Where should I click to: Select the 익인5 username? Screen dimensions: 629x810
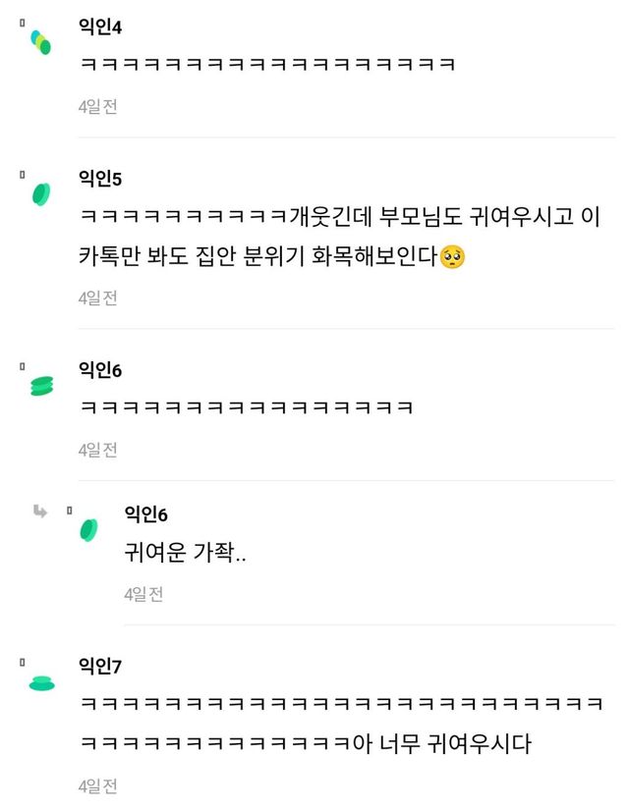[100, 179]
